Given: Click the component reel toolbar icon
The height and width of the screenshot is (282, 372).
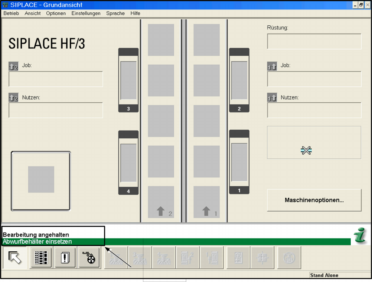Looking at the screenshot, I should pyautogui.click(x=89, y=258).
